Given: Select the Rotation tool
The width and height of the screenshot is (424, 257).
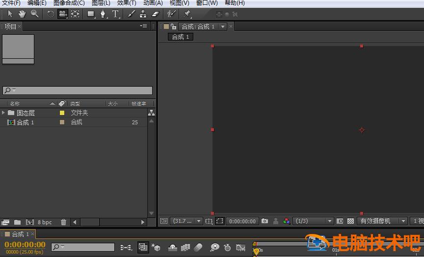Looking at the screenshot, I should click(x=50, y=14).
